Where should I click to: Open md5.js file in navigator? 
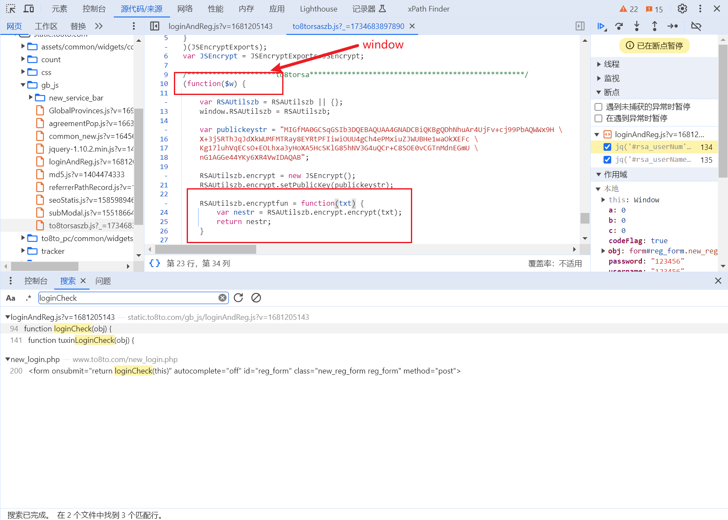[x=87, y=174]
